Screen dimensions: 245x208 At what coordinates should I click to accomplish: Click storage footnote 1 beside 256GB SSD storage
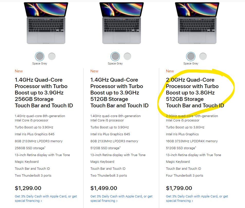coord(45,147)
